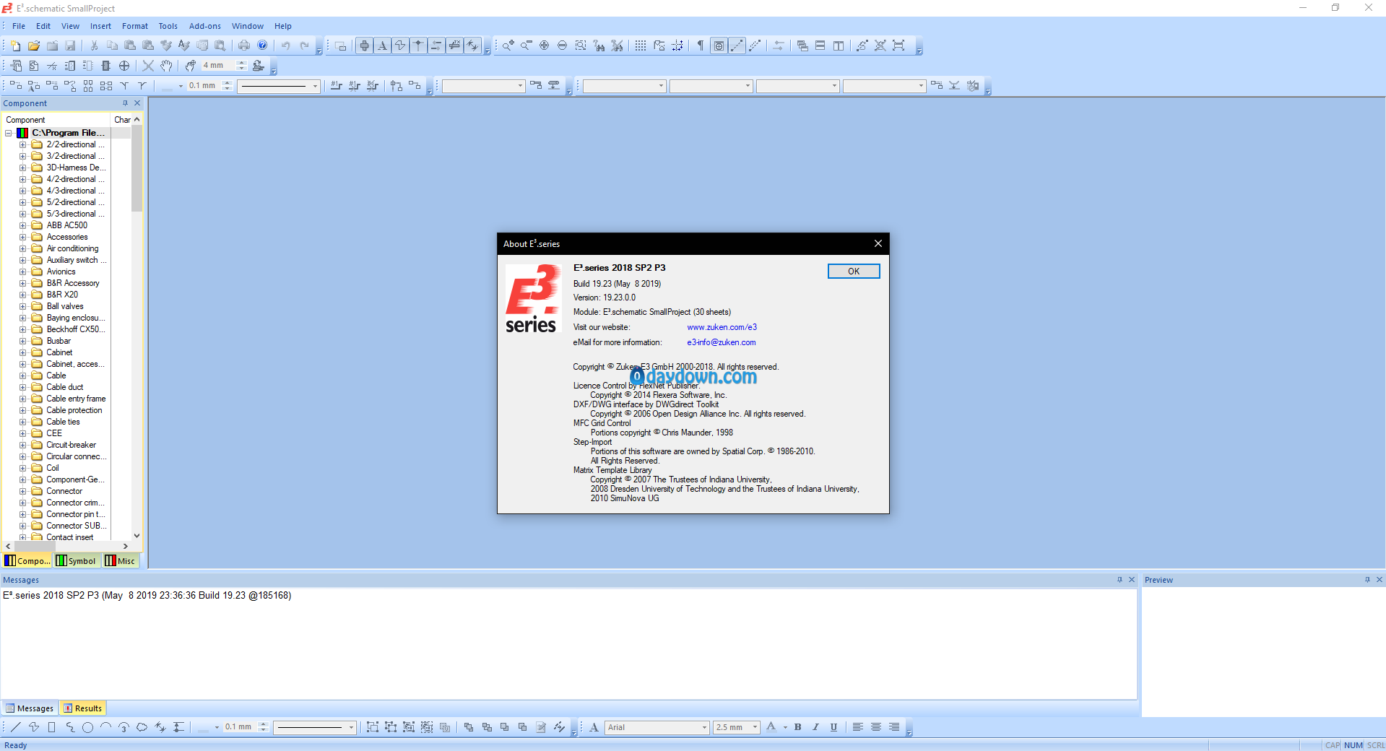The image size is (1386, 751).
Task: Toggle Italic text formatting
Action: coord(816,727)
